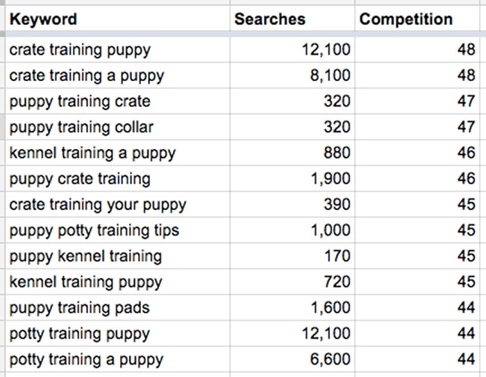Click the 1,600 searches value cell

[292, 308]
